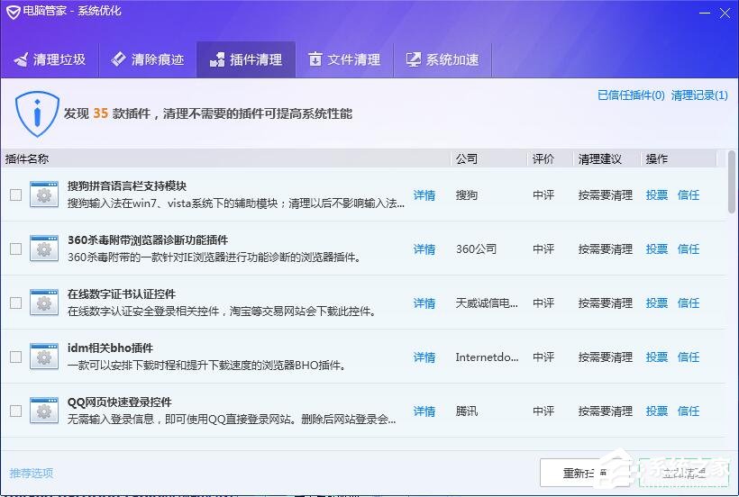
Task: Open the 推荐选项 selection option
Action: click(x=32, y=473)
